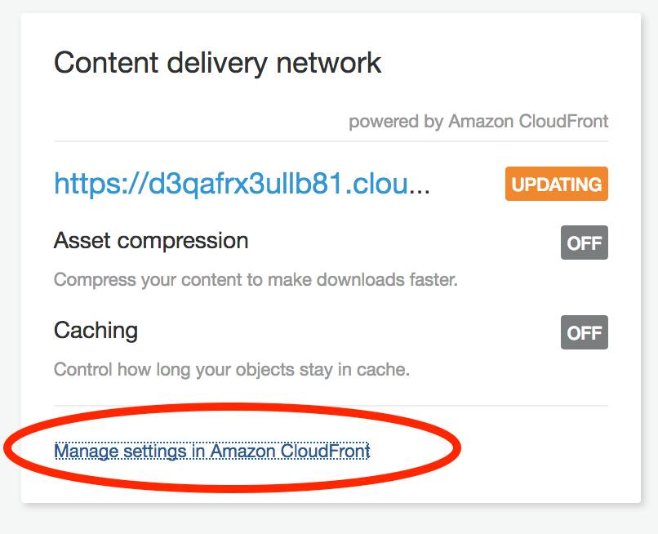The width and height of the screenshot is (658, 534).
Task: Toggle Asset compression OFF switch
Action: coord(584,243)
